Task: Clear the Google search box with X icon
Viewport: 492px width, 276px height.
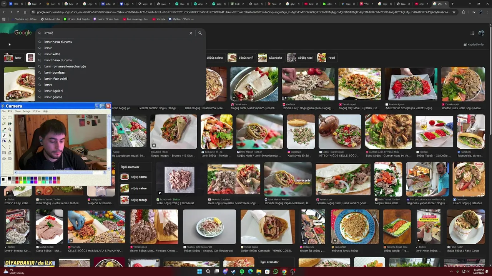Action: coord(191,33)
